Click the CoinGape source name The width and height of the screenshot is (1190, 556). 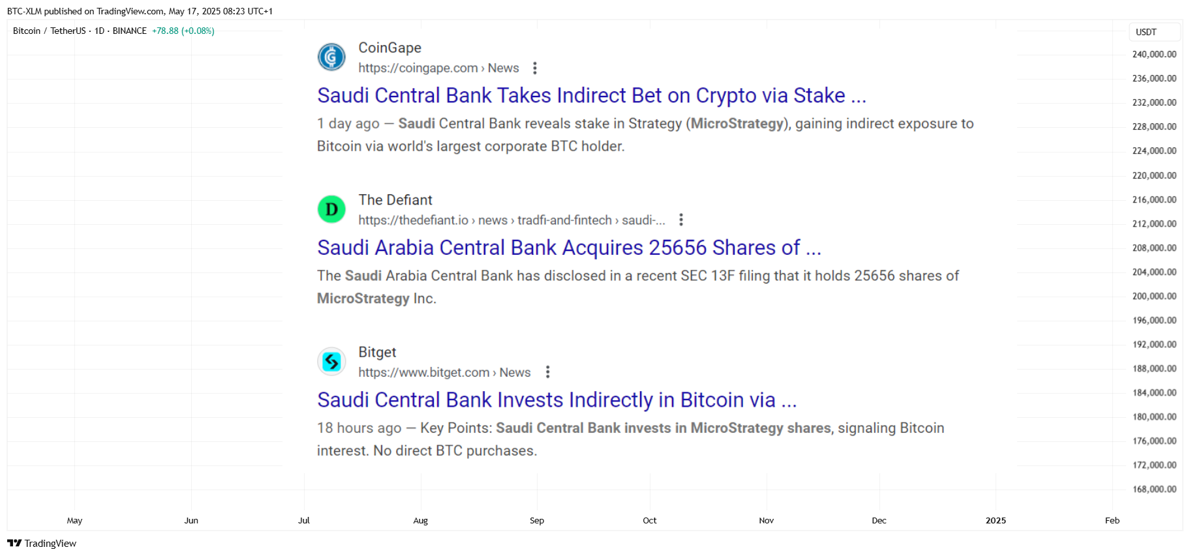click(x=389, y=48)
